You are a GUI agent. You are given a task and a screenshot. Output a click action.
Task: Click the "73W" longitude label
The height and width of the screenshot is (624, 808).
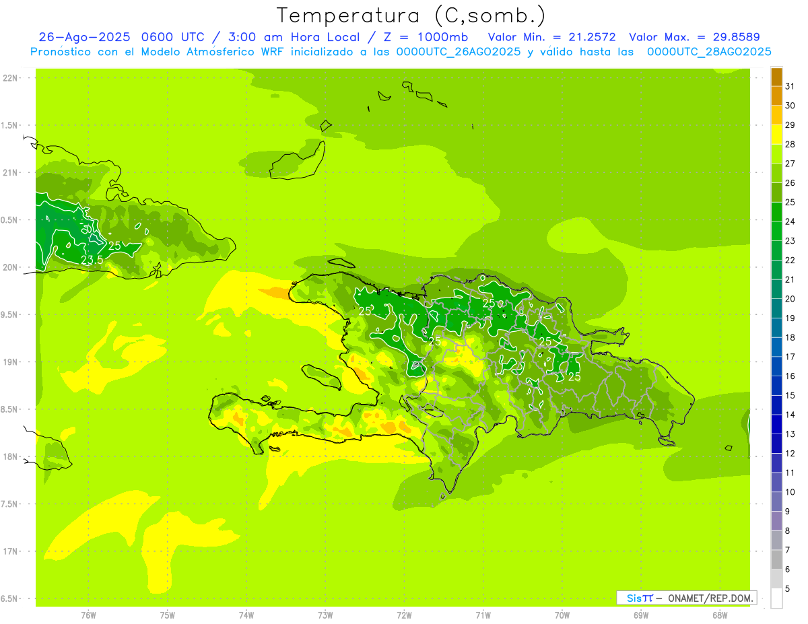(x=325, y=615)
